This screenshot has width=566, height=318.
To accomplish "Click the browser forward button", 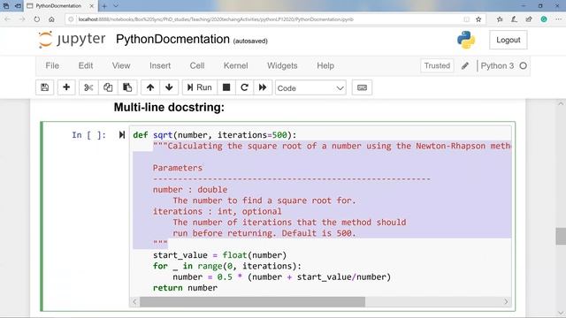I will (x=22, y=19).
